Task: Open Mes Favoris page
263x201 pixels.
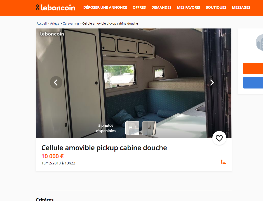Action: (189, 8)
